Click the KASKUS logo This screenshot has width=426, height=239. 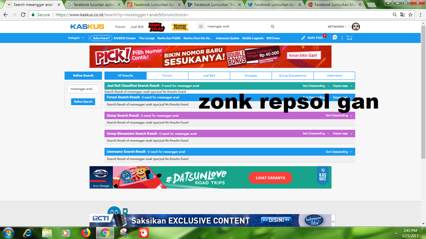coord(87,27)
